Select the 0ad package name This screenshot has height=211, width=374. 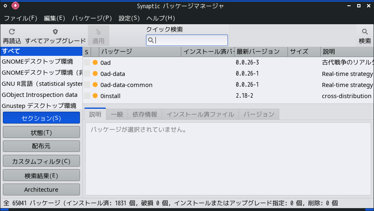[x=105, y=62]
